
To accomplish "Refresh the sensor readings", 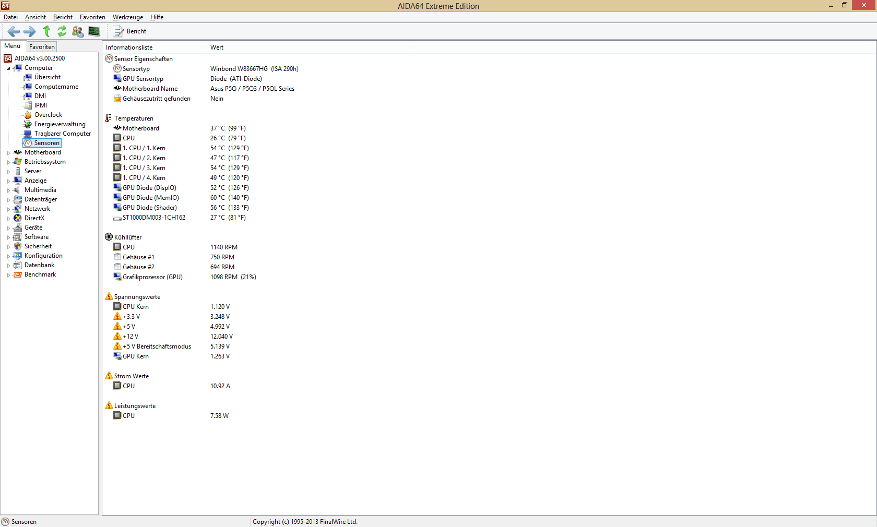I will coord(62,31).
